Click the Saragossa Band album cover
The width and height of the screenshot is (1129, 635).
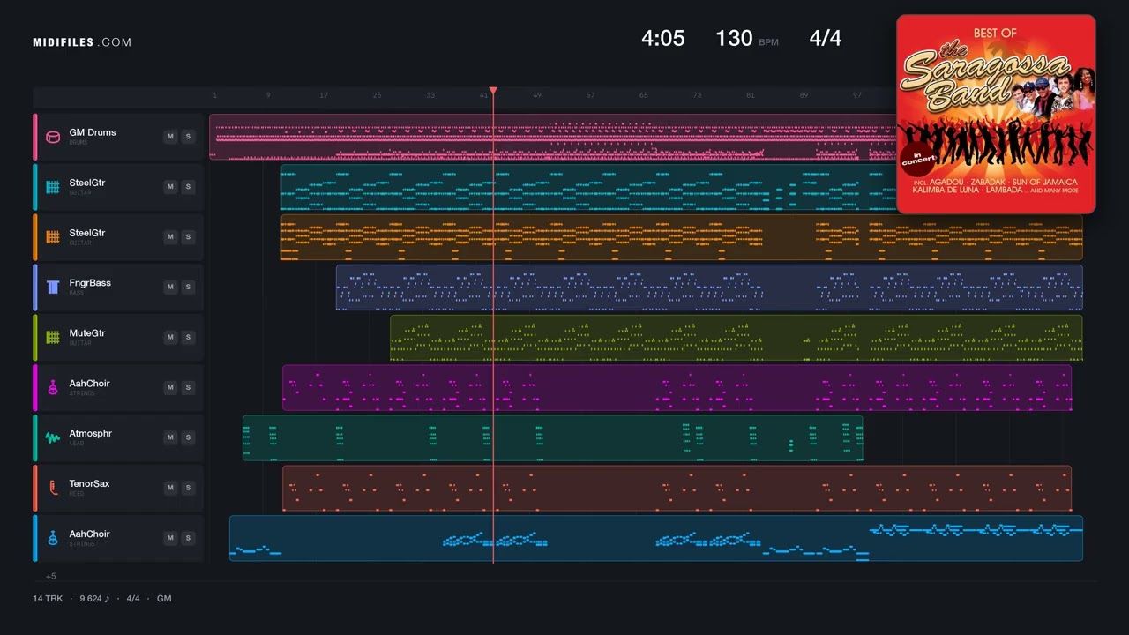coord(996,114)
